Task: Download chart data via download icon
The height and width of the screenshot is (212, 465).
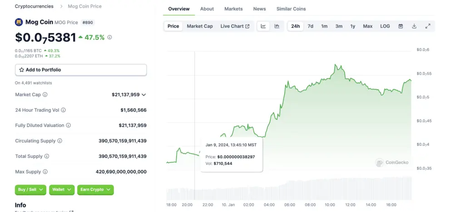Action: pos(414,26)
